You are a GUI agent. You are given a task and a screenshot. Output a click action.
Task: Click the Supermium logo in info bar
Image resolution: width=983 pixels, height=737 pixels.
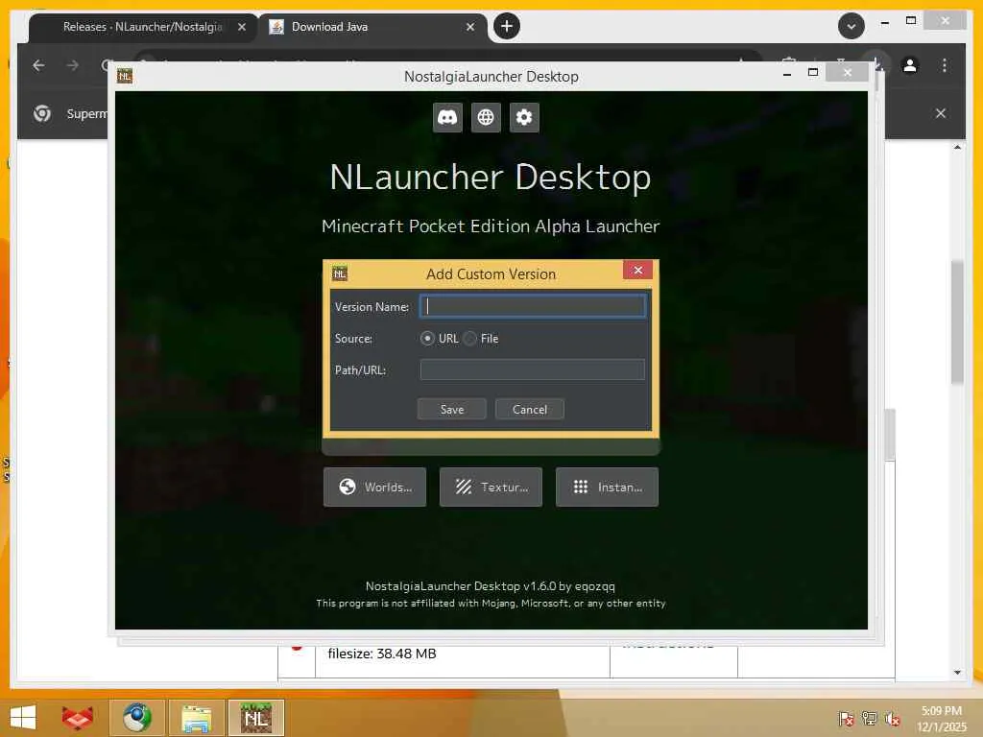click(x=42, y=113)
